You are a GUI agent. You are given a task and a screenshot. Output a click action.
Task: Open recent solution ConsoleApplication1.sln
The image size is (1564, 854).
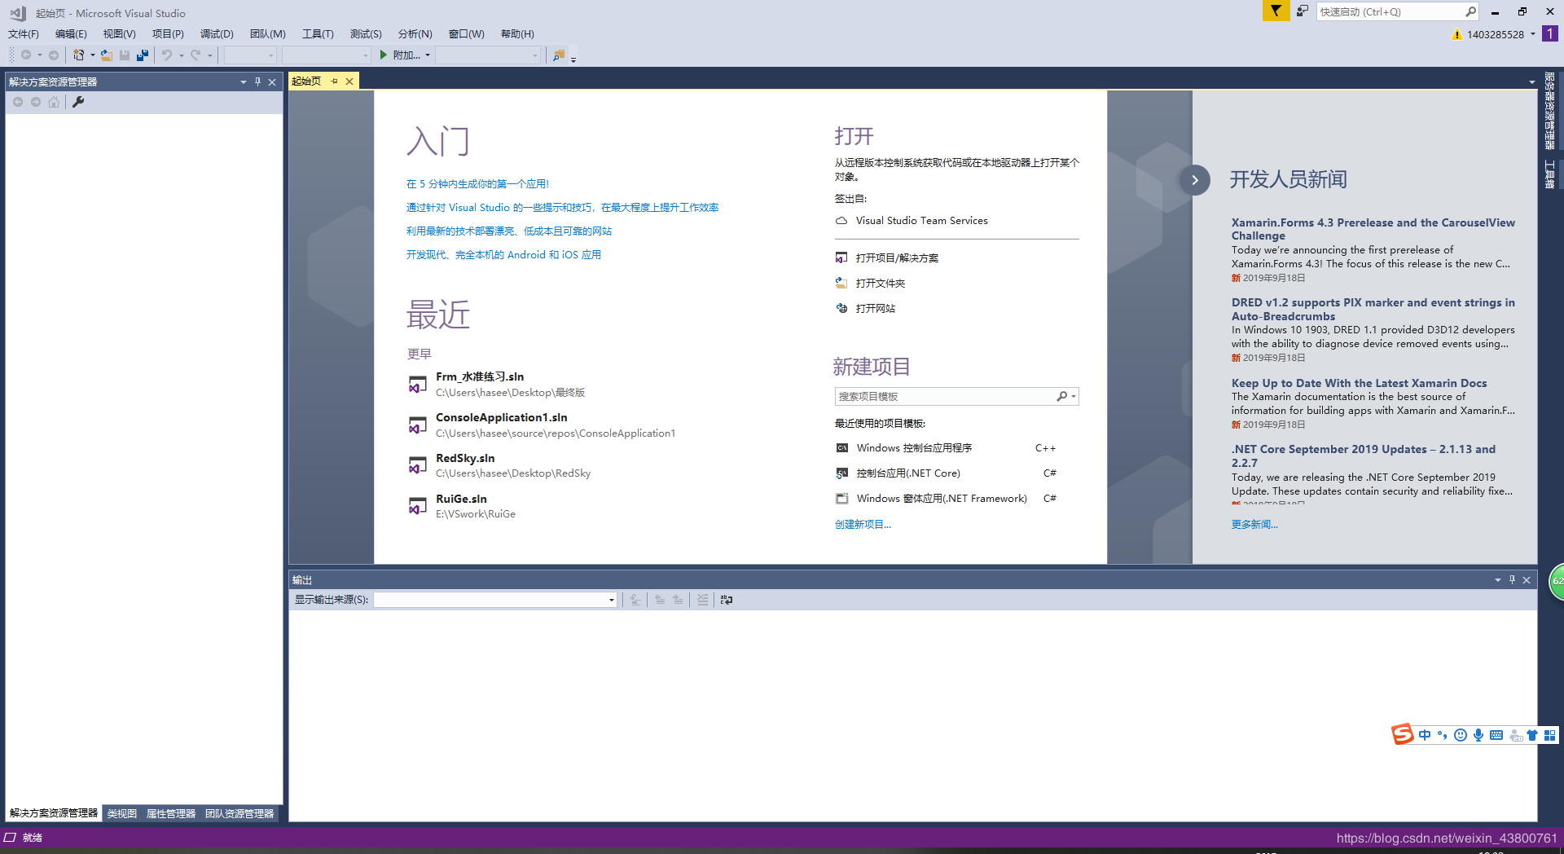[x=542, y=425]
